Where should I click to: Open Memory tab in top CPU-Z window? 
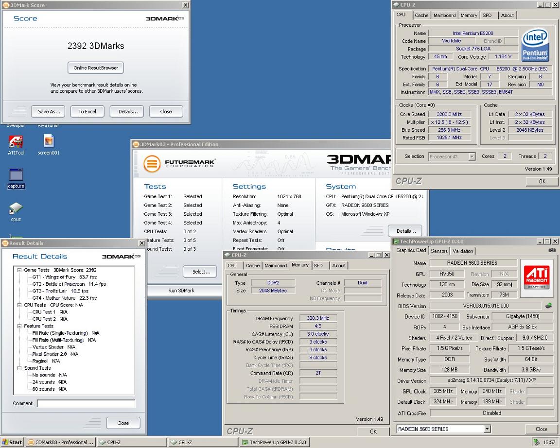point(469,16)
